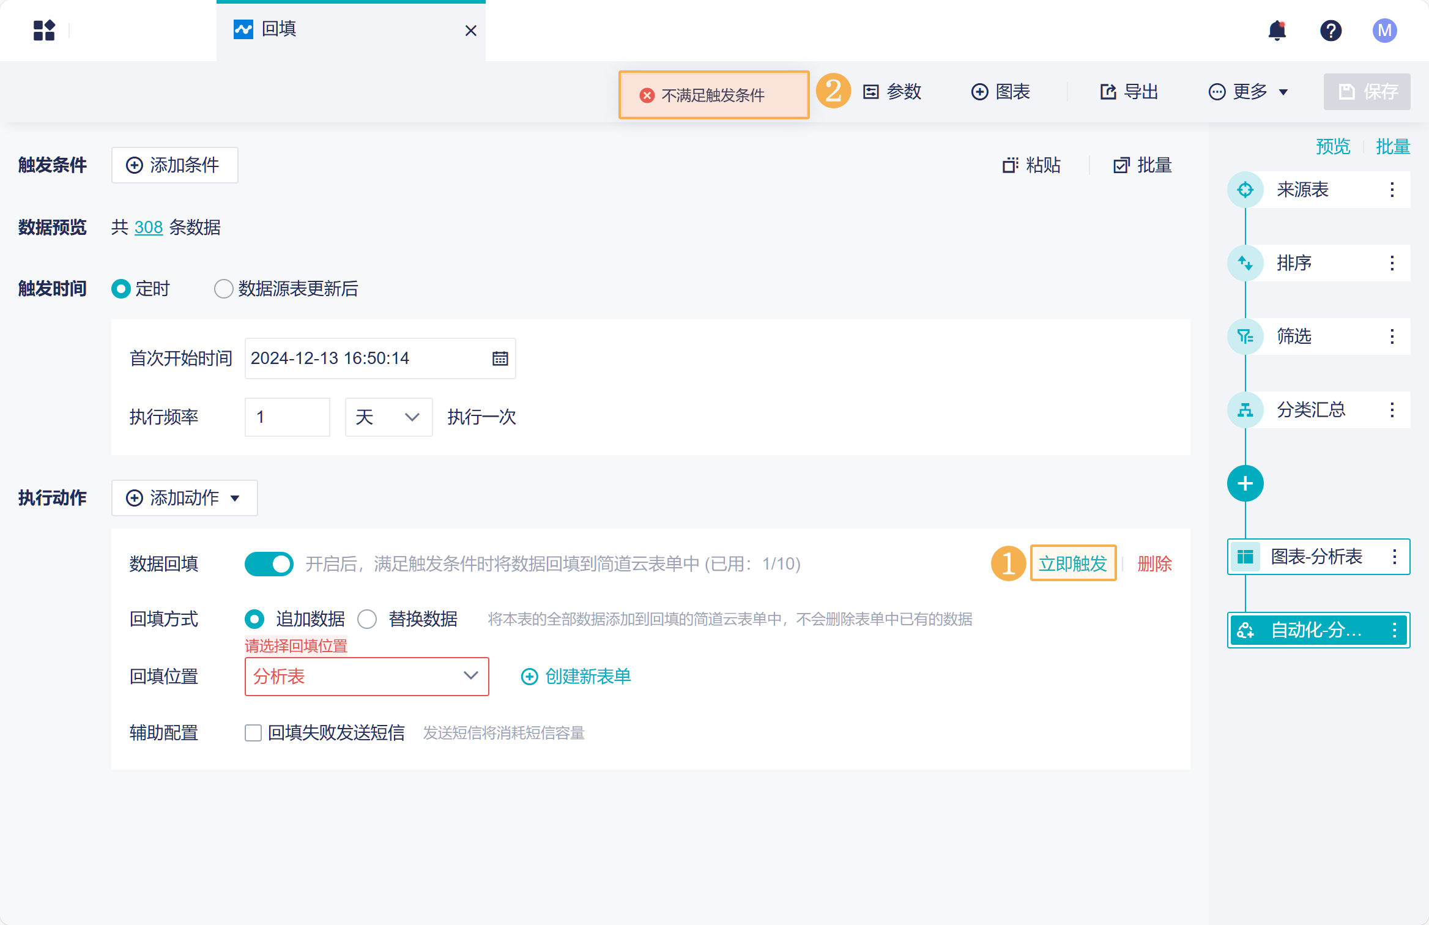Click the 分类汇总 node icon
The image size is (1429, 925).
point(1245,410)
